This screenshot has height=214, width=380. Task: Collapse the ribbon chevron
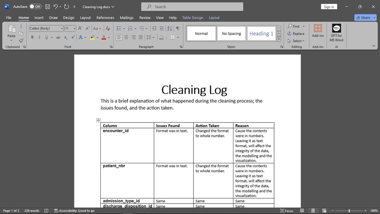(374, 46)
